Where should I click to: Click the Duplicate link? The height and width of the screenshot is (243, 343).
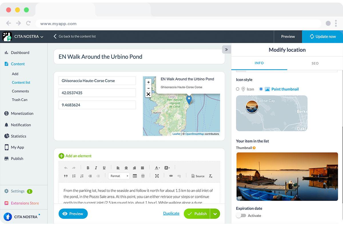coord(171,213)
